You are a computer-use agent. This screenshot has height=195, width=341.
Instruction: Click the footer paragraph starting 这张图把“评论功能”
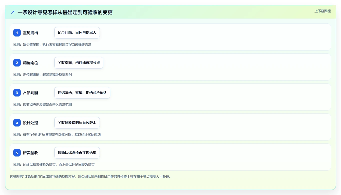pos(90,176)
